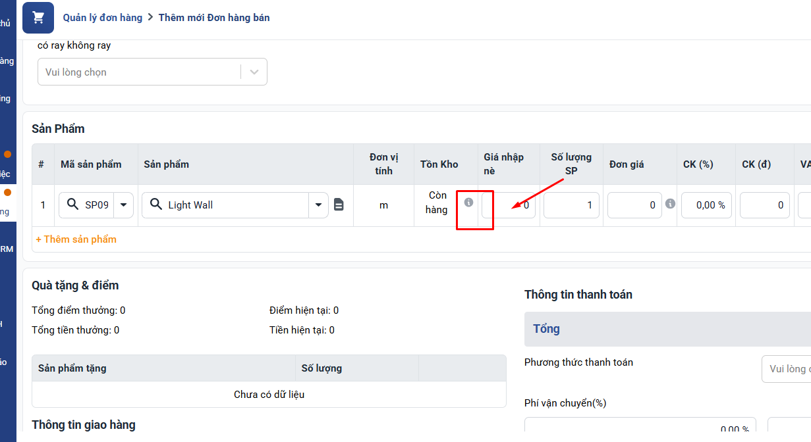This screenshot has width=811, height=442.
Task: Expand the 'có ray không ray' dropdown chevron
Action: pos(254,72)
